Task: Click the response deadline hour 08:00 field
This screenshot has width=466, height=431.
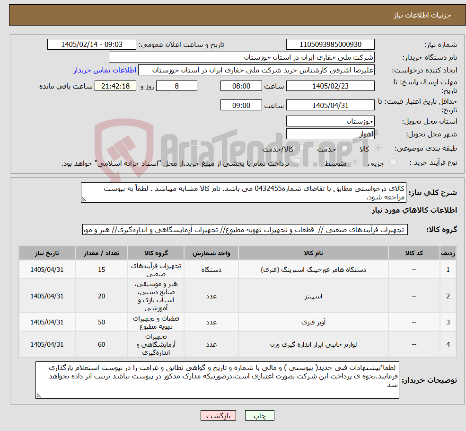Action: point(241,86)
